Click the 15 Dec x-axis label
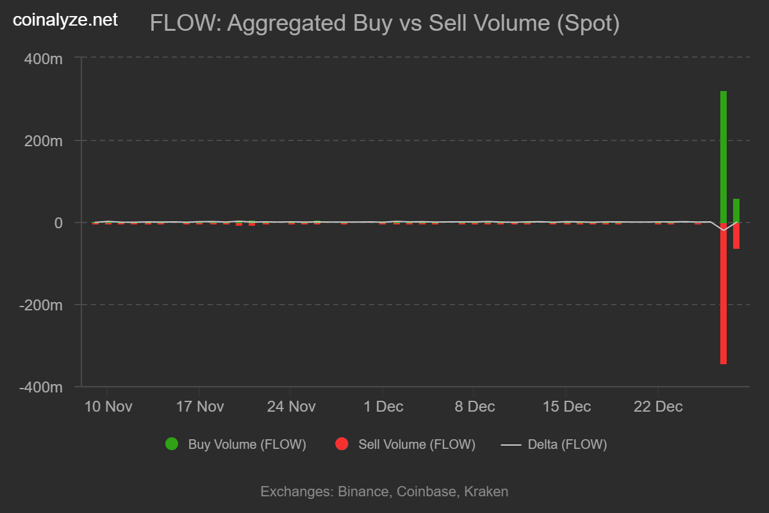 (x=567, y=407)
